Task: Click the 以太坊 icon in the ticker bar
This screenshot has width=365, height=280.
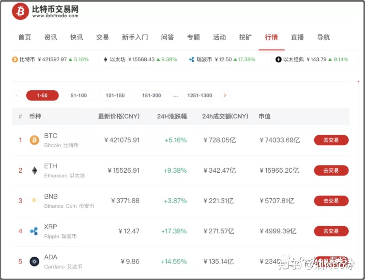Action: (x=106, y=59)
